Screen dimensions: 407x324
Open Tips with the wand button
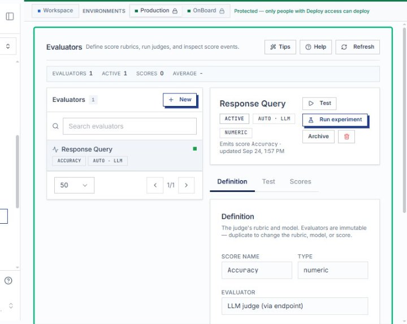(x=280, y=47)
